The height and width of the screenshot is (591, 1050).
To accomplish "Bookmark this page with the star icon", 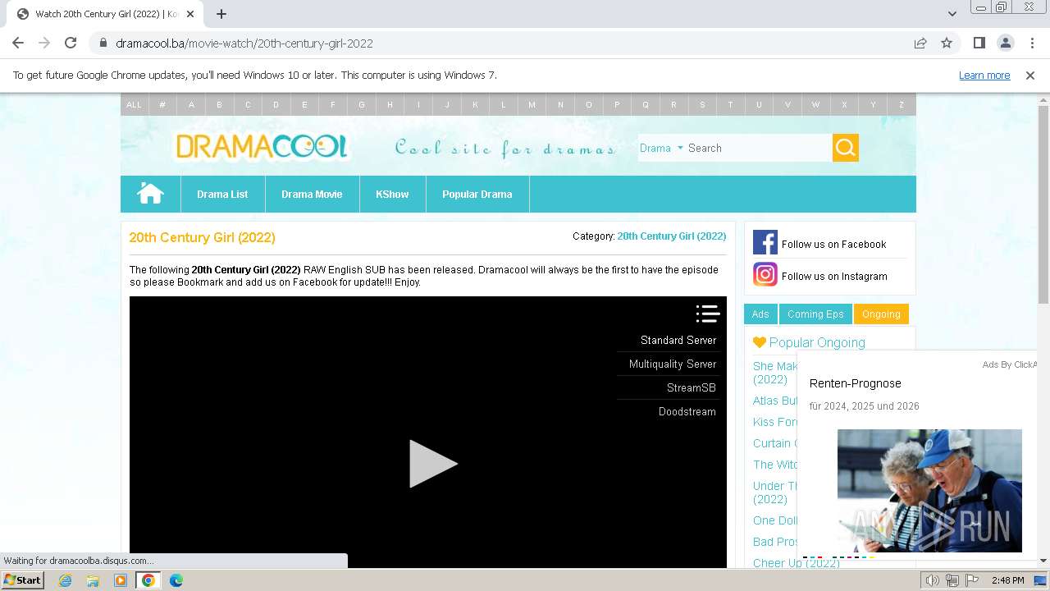I will point(947,43).
